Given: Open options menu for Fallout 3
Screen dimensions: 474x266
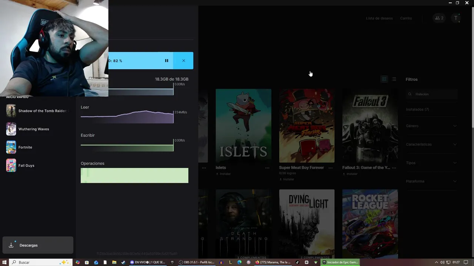Looking at the screenshot, I should click(x=394, y=168).
